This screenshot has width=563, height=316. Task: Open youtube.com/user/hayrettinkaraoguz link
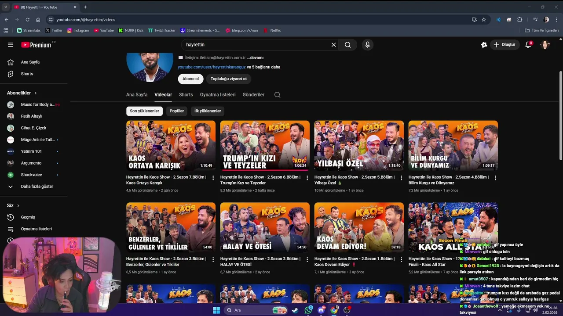212,67
